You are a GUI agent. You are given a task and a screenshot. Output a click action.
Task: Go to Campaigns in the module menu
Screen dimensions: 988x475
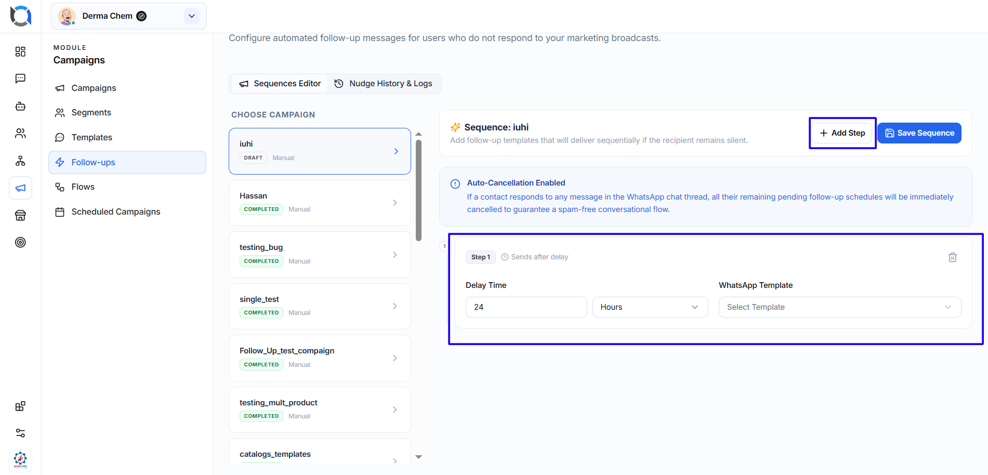pos(127,88)
